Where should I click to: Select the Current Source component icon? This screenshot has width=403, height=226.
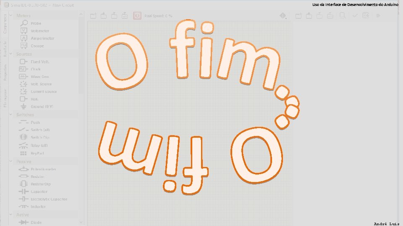24,91
